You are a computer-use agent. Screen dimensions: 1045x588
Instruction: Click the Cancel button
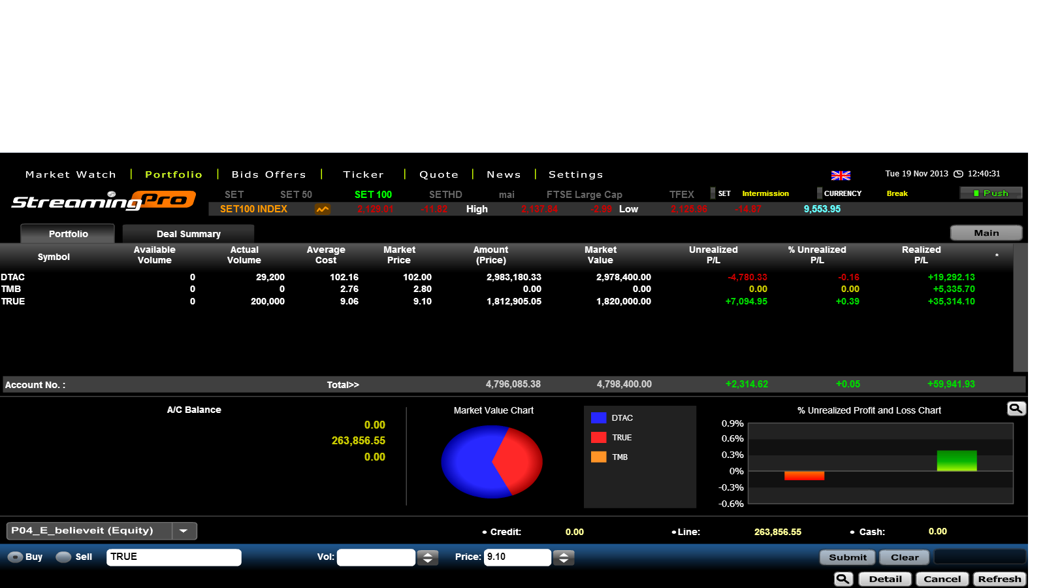[x=942, y=579]
